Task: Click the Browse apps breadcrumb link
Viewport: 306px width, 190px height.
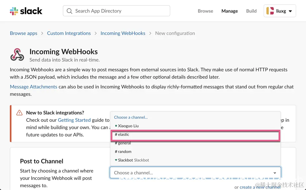Action: click(x=24, y=33)
